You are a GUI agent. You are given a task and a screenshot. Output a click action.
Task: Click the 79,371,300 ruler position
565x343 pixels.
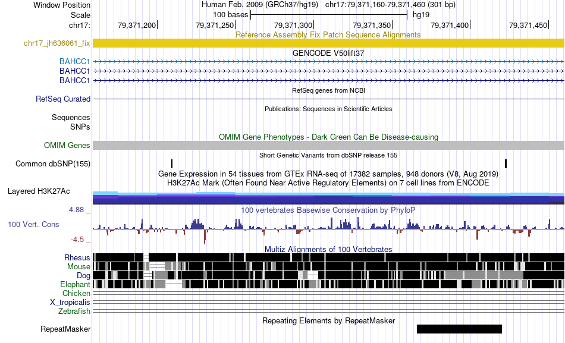click(293, 25)
